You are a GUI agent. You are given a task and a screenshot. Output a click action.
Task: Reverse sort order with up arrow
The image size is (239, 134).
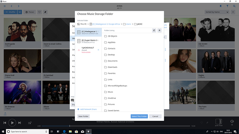click(233, 12)
